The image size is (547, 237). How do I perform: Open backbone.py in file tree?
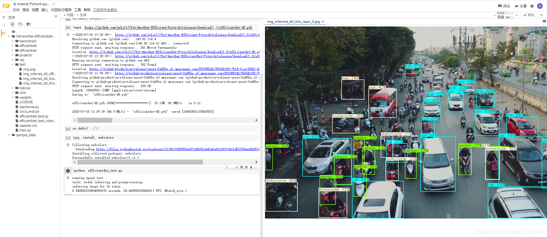[x=29, y=107]
